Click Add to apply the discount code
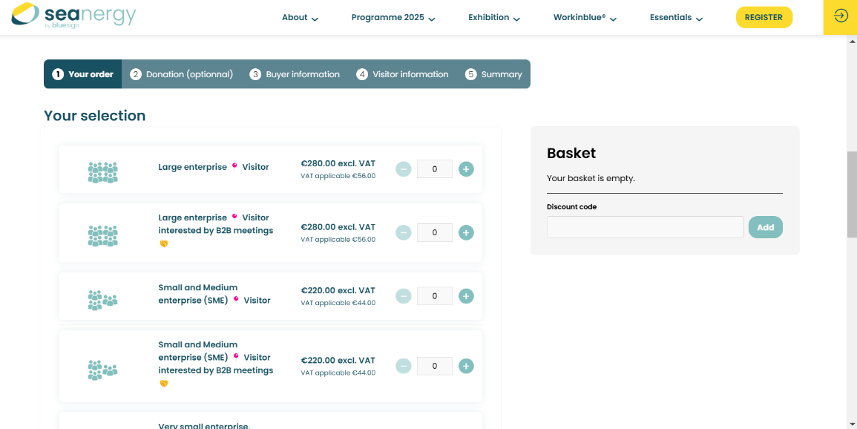The image size is (857, 429). pyautogui.click(x=765, y=227)
